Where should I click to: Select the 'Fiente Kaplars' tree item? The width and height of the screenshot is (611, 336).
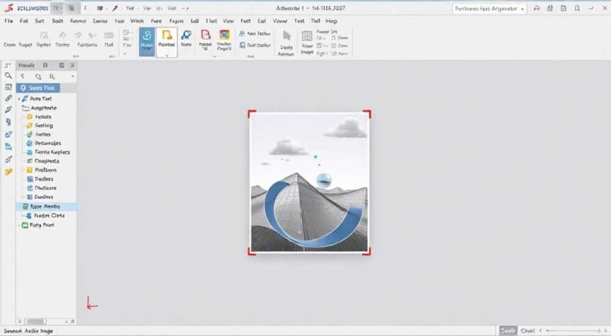48,152
